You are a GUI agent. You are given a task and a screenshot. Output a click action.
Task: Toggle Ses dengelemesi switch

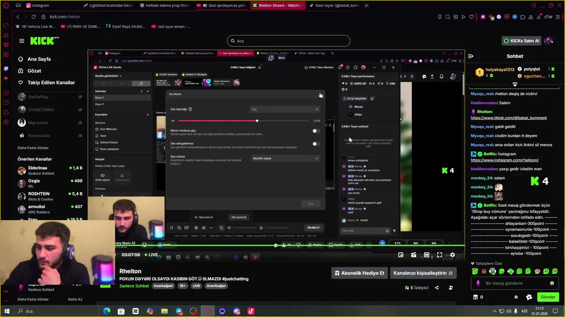(315, 144)
